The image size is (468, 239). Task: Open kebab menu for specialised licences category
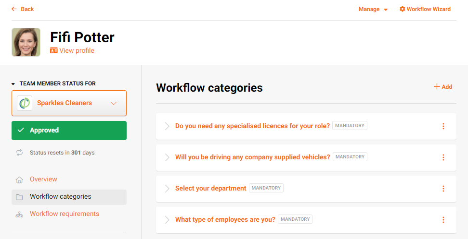pos(443,126)
